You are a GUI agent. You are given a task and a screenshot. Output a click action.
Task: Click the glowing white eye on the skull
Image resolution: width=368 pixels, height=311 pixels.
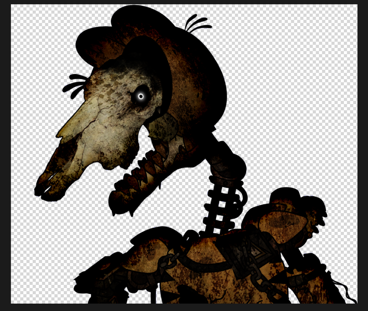(141, 96)
